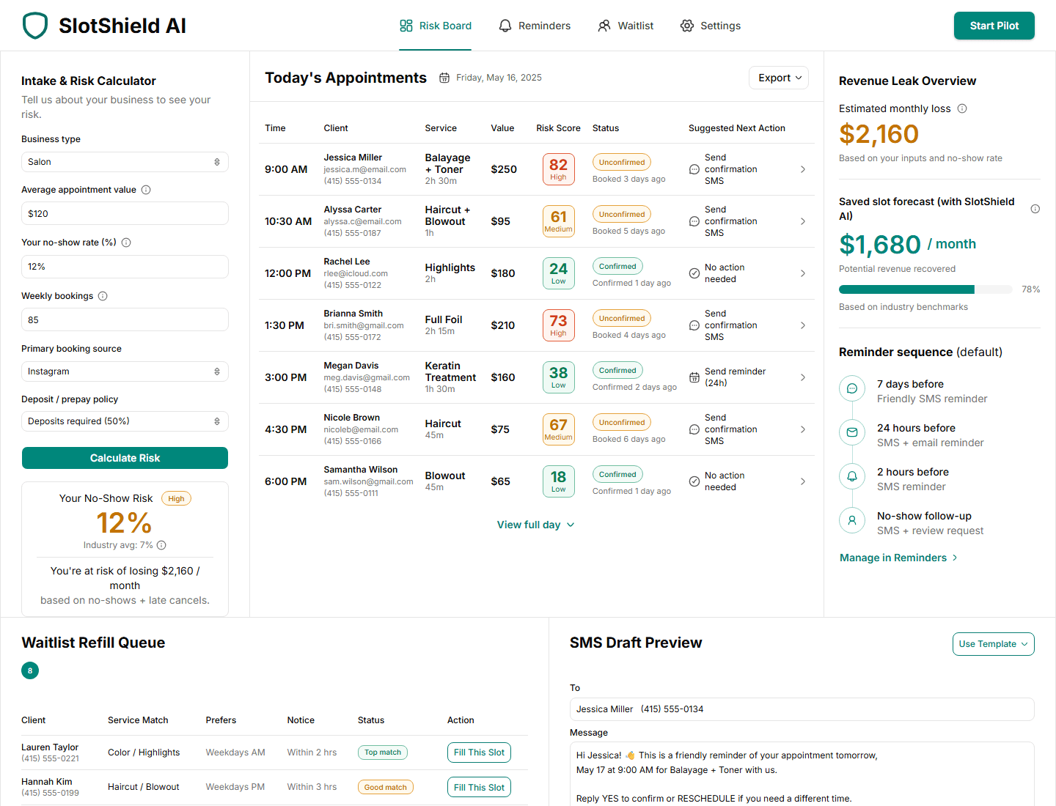The width and height of the screenshot is (1056, 806).
Task: Click Unconfirmed badge for Jessica Miller
Action: click(x=622, y=163)
